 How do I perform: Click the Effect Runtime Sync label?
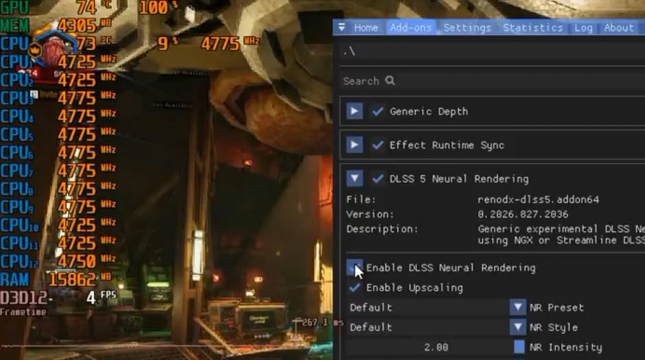[447, 145]
